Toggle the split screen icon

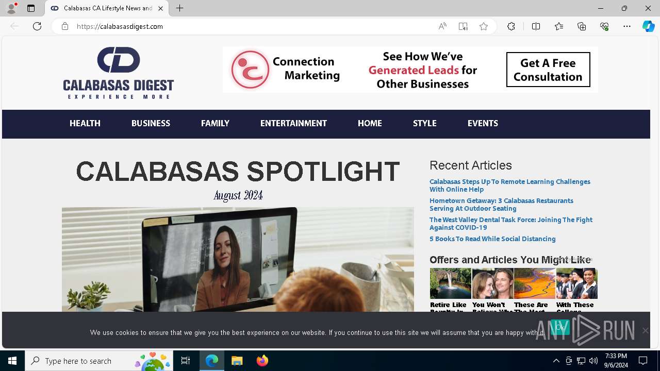pos(536,26)
